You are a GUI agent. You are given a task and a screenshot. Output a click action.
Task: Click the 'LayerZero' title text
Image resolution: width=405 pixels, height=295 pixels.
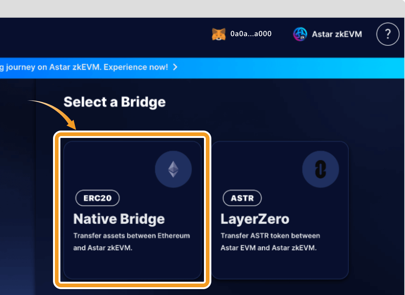click(255, 219)
